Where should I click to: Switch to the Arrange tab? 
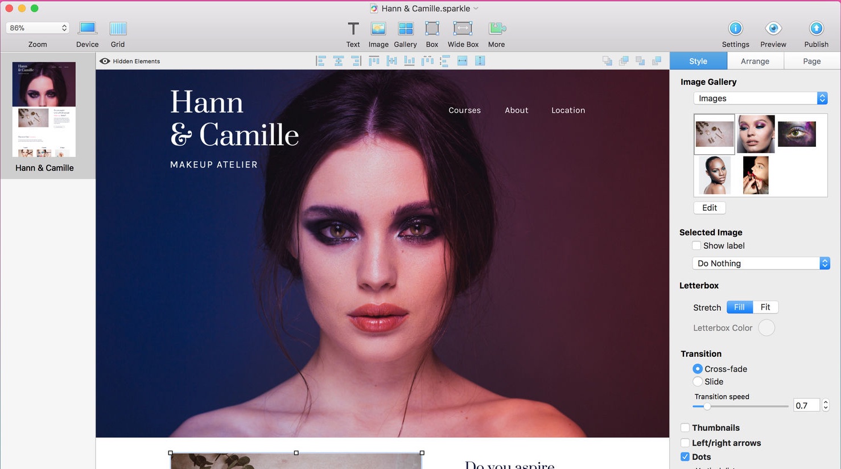[x=755, y=61]
